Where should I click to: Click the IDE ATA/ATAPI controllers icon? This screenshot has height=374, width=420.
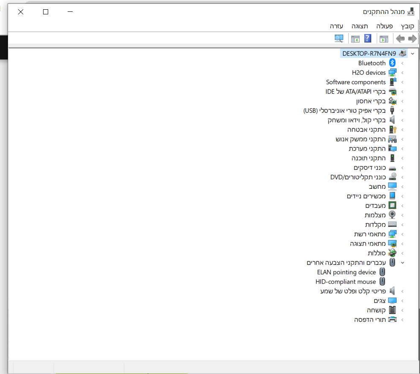[393, 92]
